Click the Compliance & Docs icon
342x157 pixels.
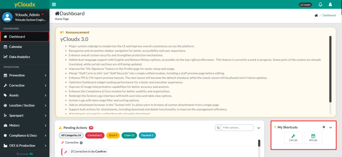click(5, 135)
